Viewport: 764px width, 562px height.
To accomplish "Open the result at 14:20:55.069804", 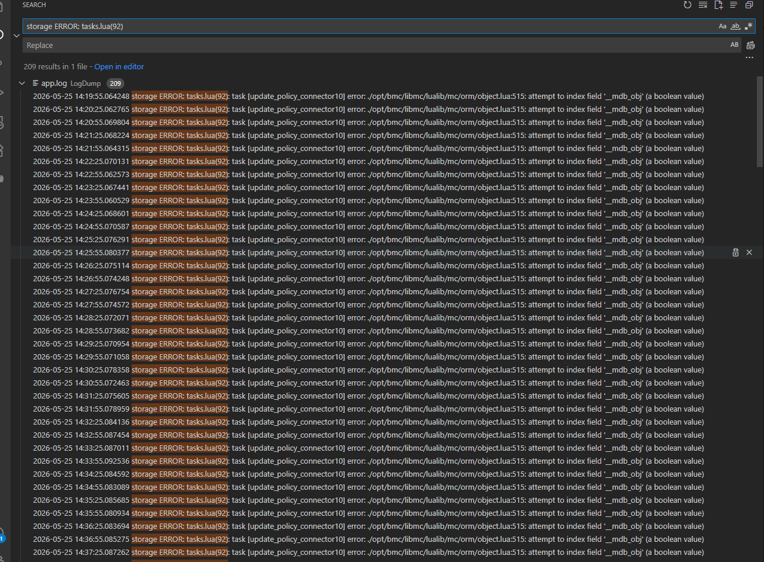I will (368, 122).
